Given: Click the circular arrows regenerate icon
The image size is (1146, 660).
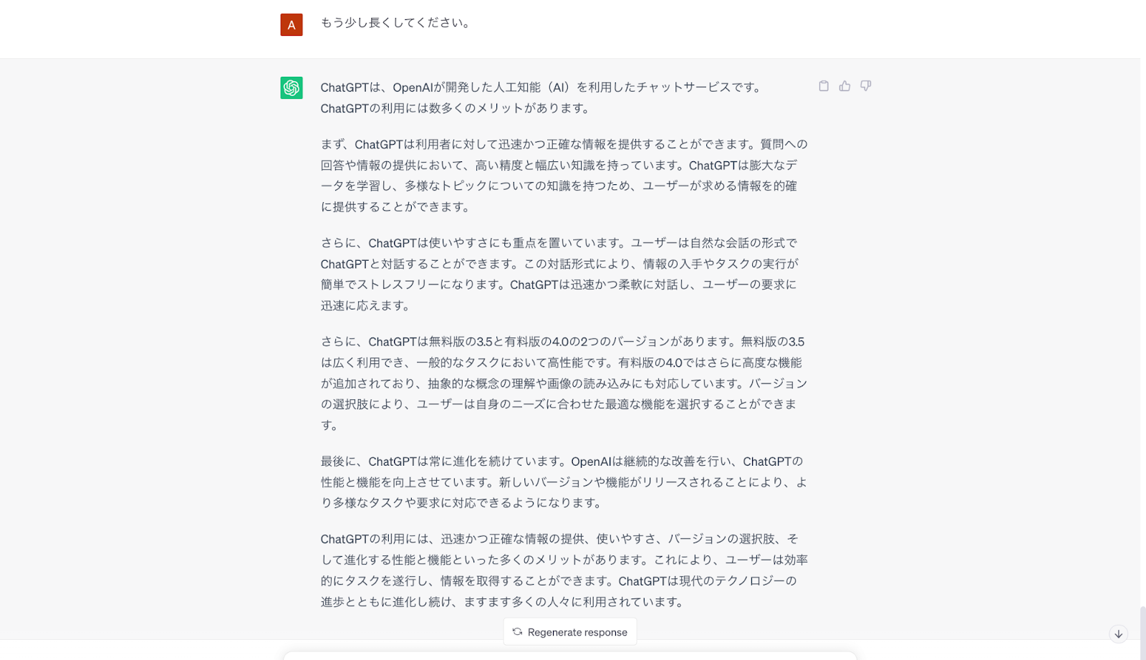Looking at the screenshot, I should tap(517, 632).
